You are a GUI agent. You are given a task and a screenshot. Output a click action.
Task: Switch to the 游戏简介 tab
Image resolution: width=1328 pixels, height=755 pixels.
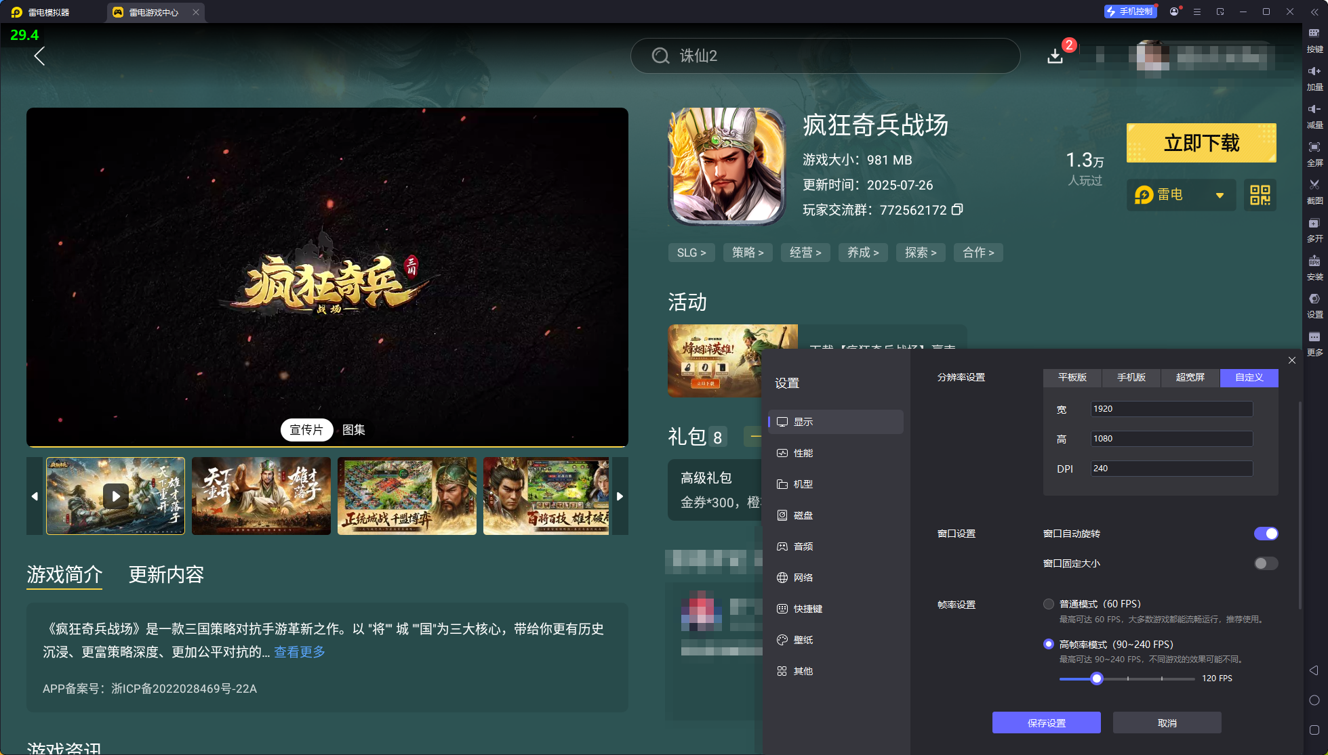click(64, 575)
